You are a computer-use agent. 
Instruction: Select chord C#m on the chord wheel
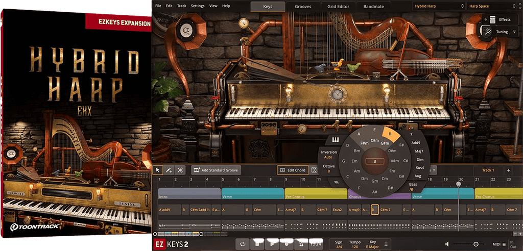374,140
